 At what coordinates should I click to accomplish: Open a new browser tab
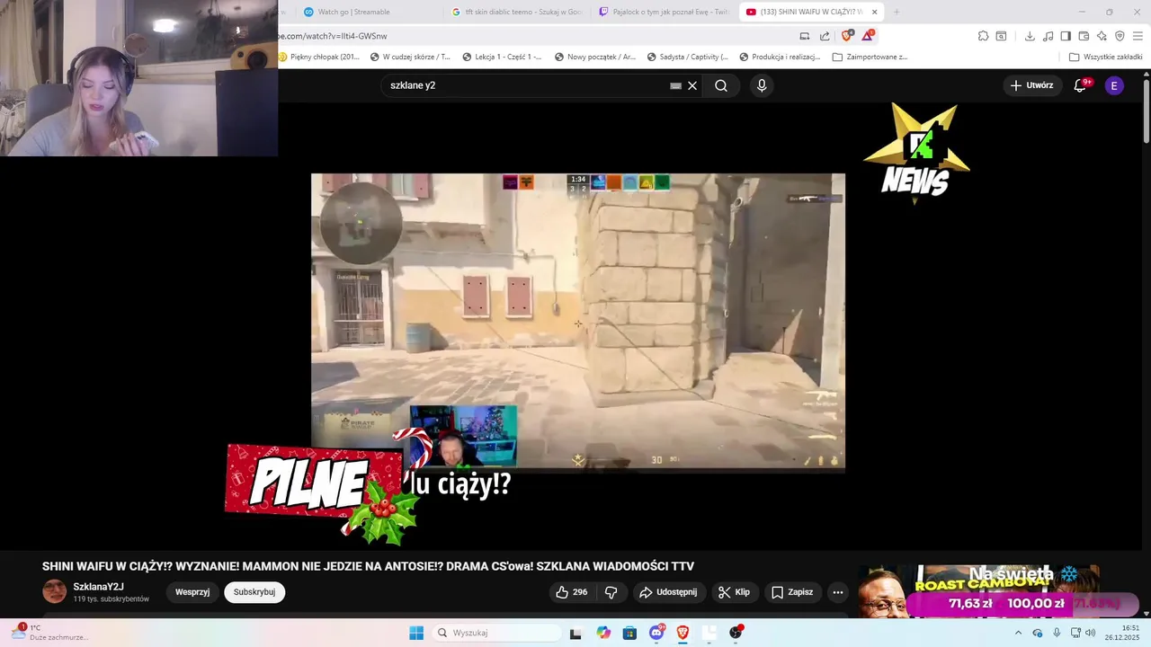[x=896, y=12]
